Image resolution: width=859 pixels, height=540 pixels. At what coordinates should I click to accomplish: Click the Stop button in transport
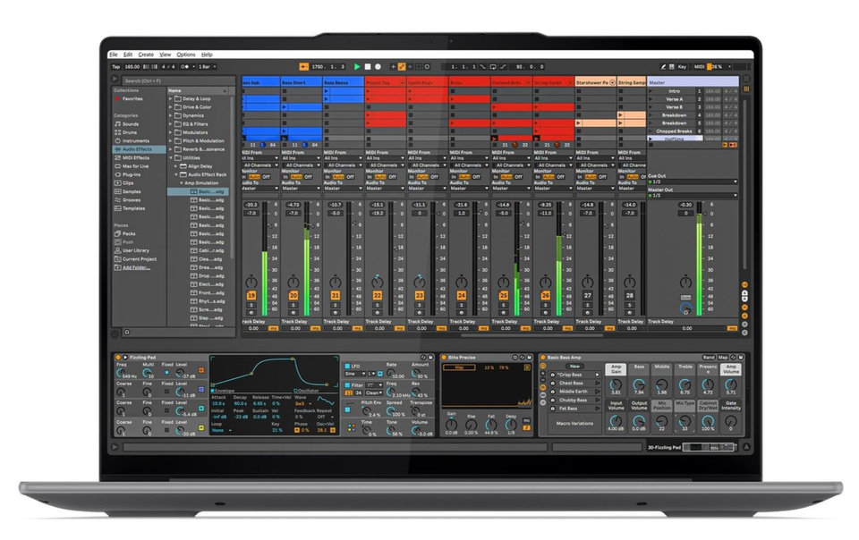point(367,66)
